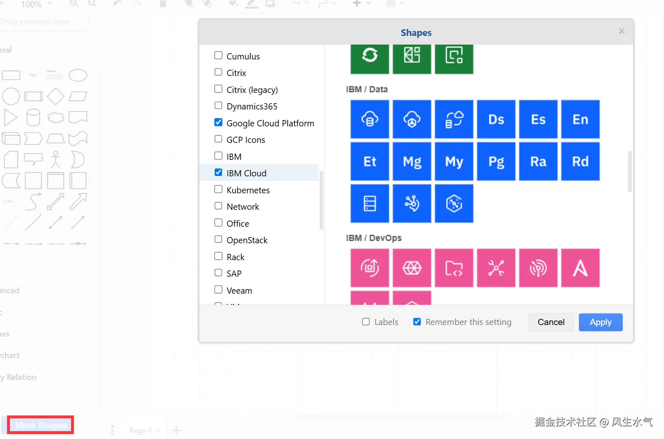
Task: Choose the stick-figure actor shape in sidebar
Action: [x=55, y=159]
